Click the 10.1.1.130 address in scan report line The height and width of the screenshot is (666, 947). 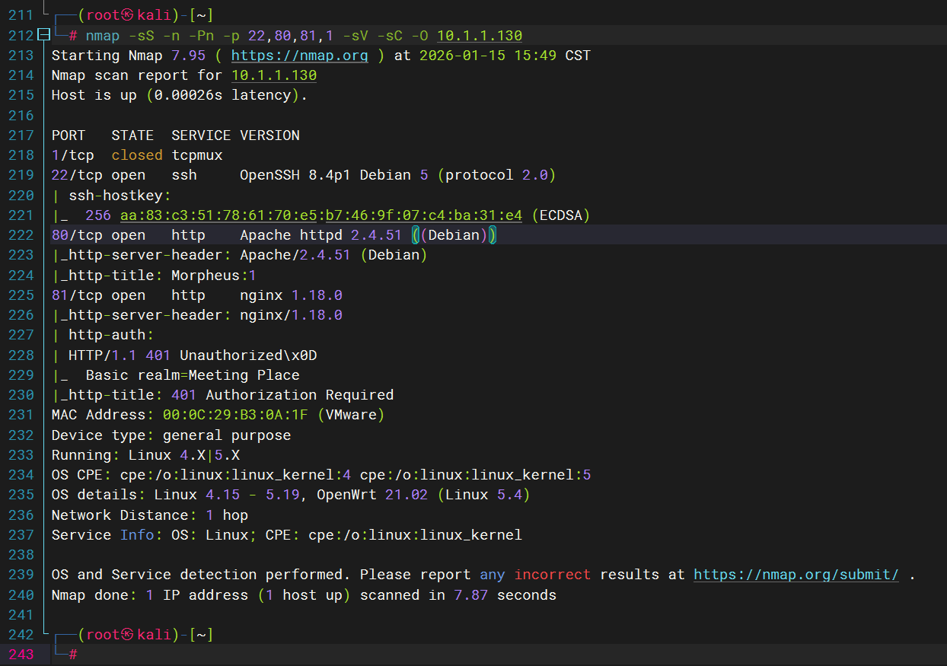pyautogui.click(x=274, y=75)
